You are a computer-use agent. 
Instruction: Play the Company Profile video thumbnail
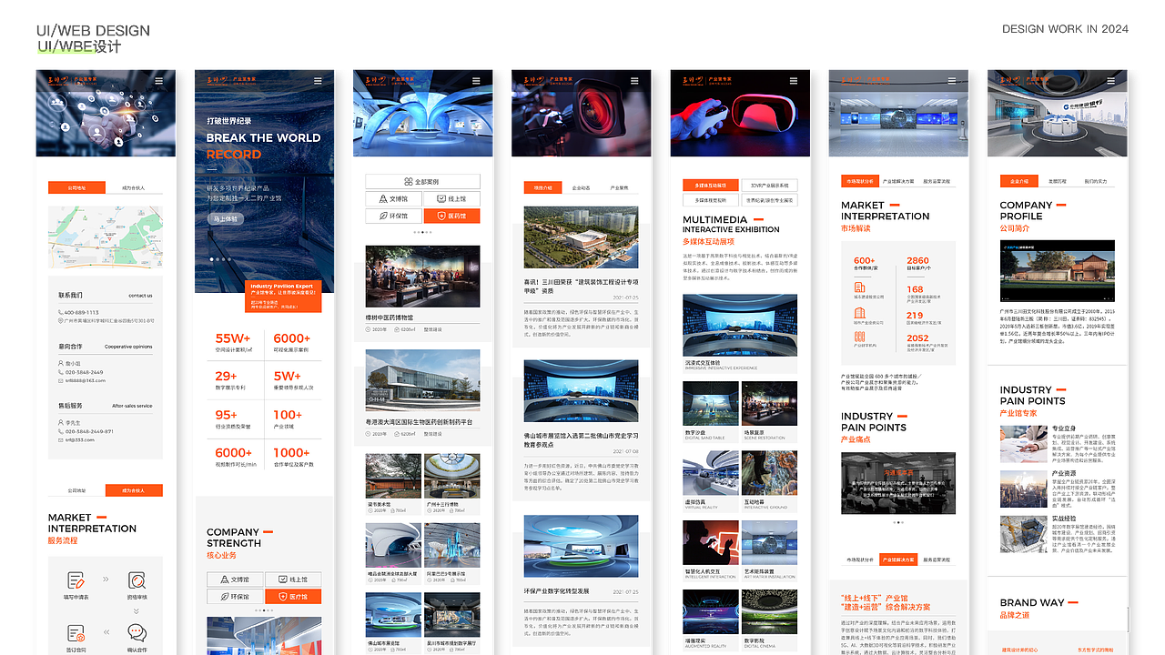pyautogui.click(x=1057, y=270)
